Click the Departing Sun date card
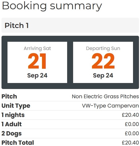Image resolution: width=140 pixels, height=146 pixels. pos(103,62)
